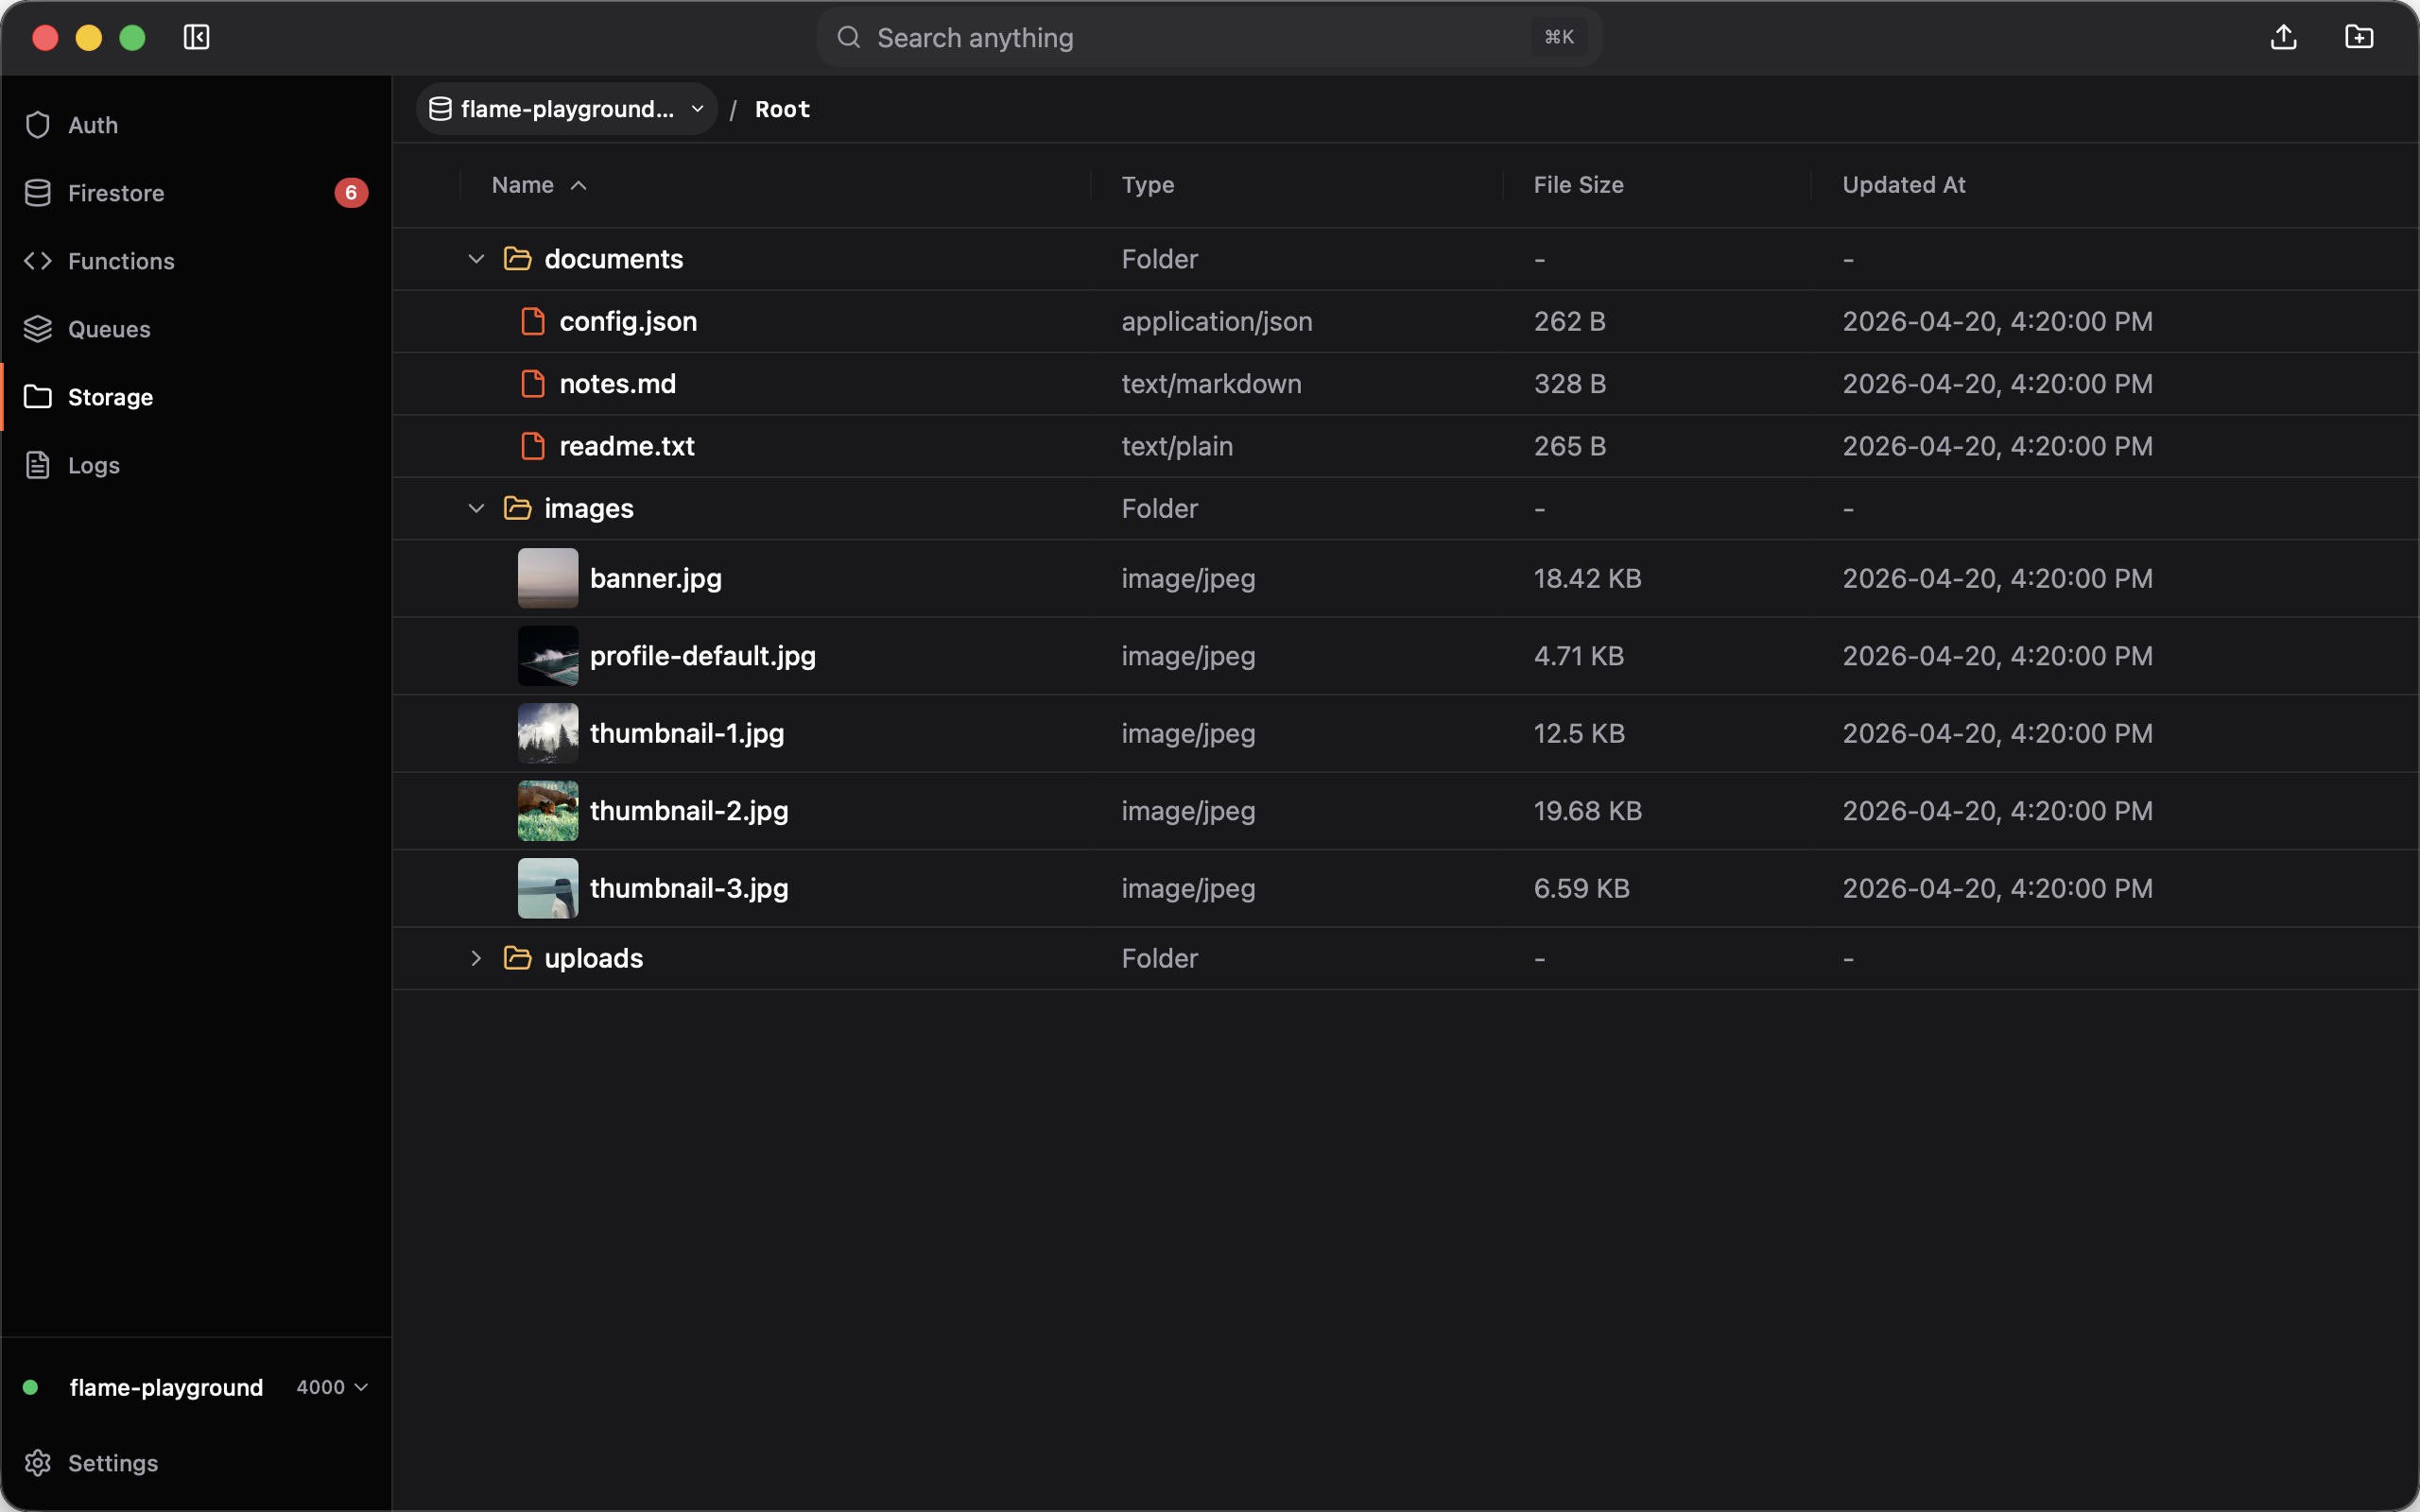Open the Functions section

pyautogui.click(x=196, y=261)
